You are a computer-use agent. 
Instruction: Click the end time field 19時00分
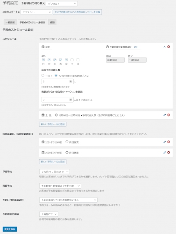coord(137,60)
